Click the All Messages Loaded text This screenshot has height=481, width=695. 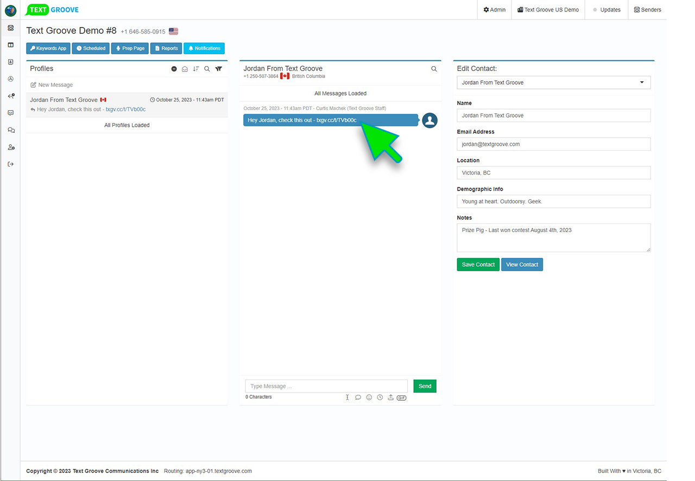[340, 93]
